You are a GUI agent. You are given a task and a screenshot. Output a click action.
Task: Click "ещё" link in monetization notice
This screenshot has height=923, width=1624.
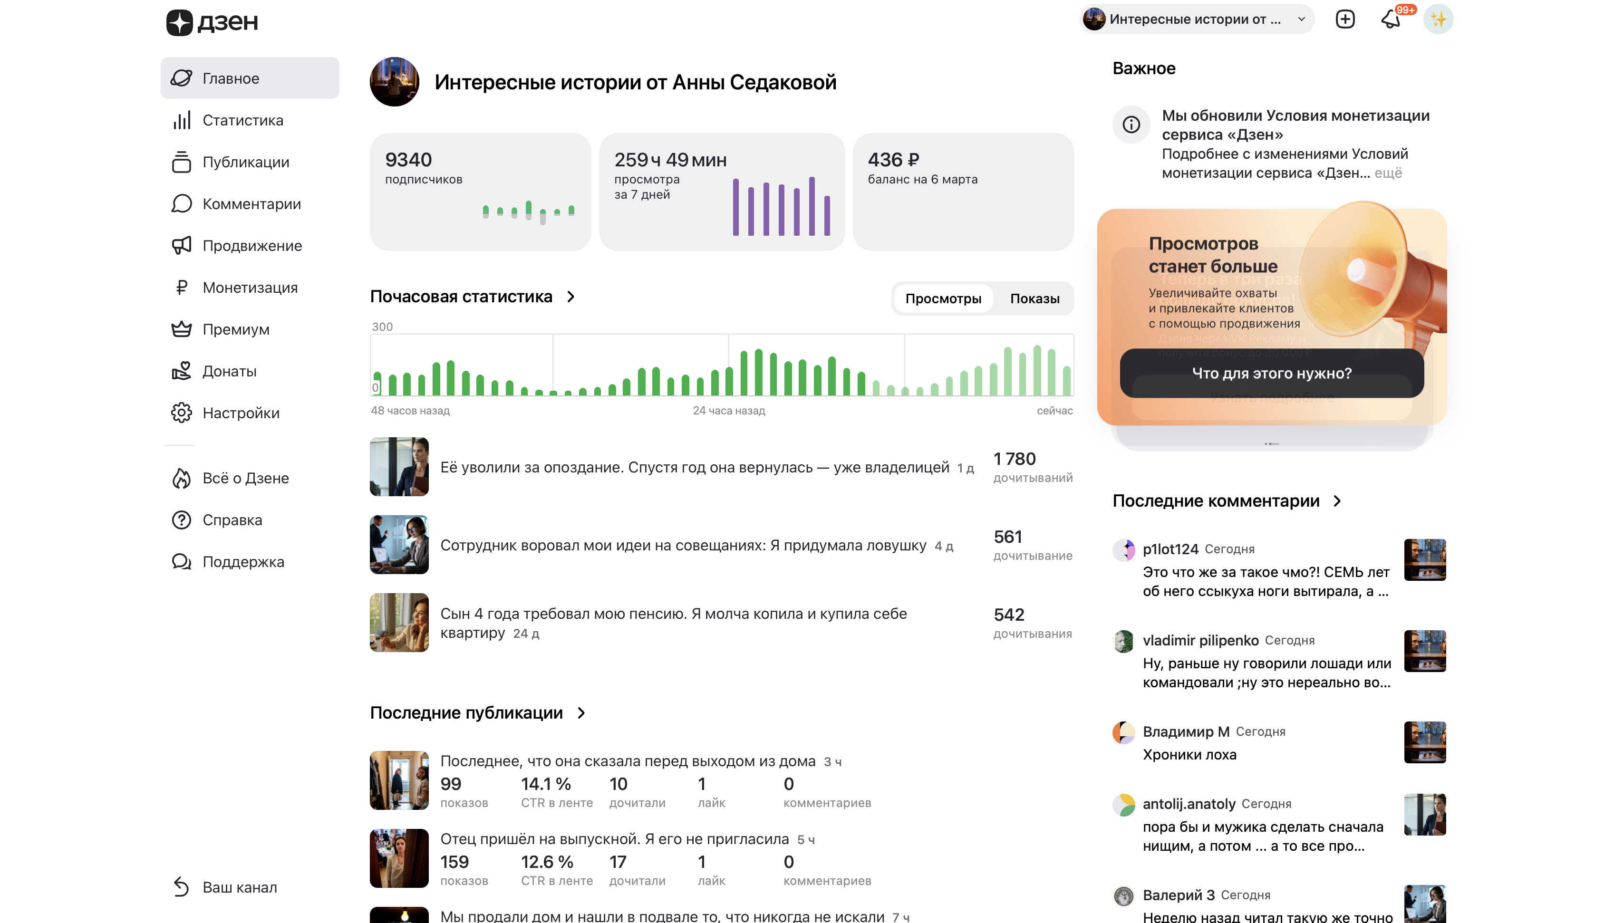pos(1388,173)
